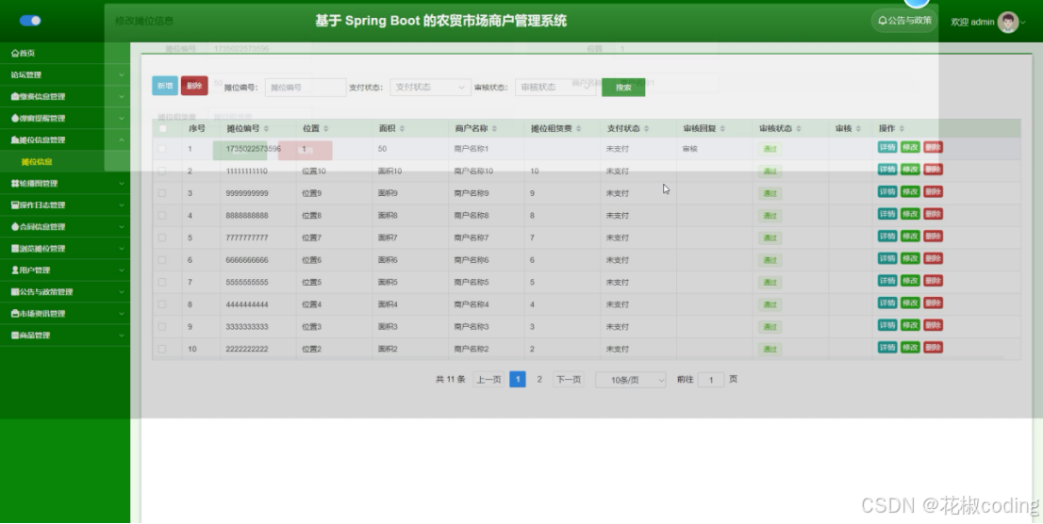1043x524 pixels.
Task: Click the grid icon beside 轮播图管理
Action: [x=15, y=184]
